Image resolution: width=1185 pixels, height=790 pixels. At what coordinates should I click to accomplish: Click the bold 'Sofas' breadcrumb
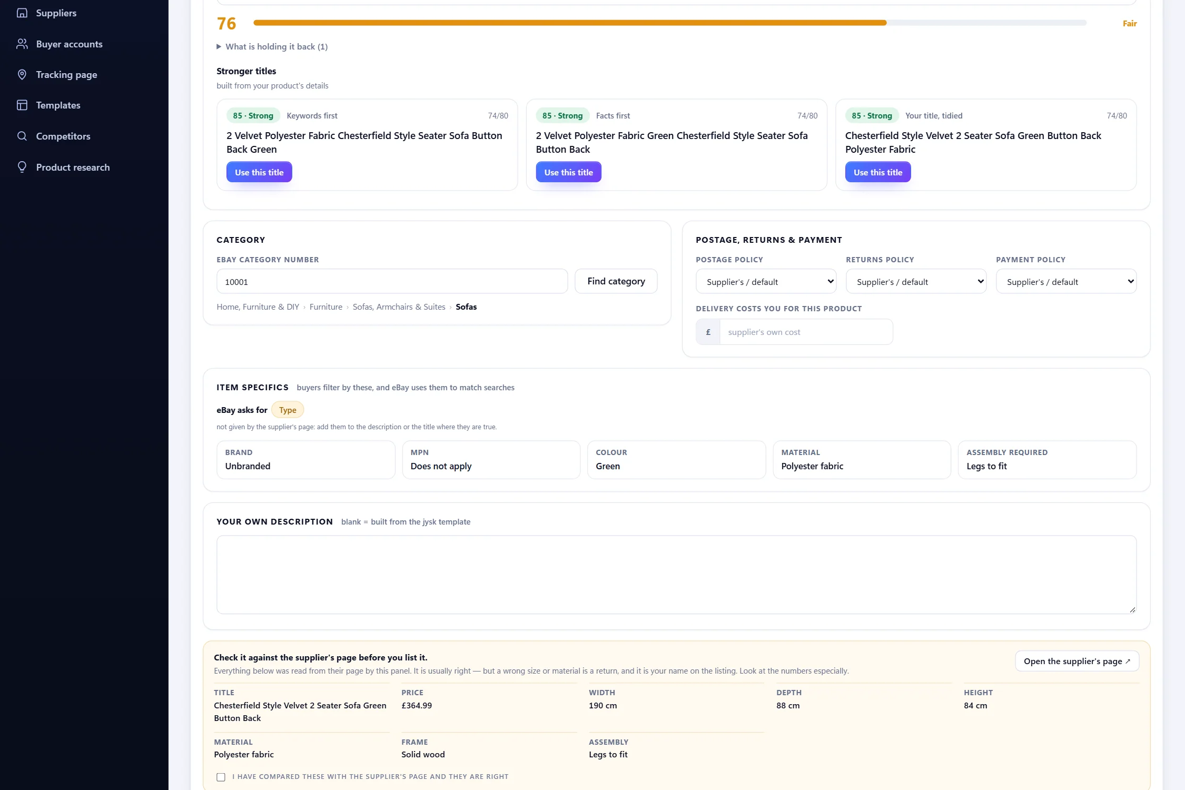(466, 307)
